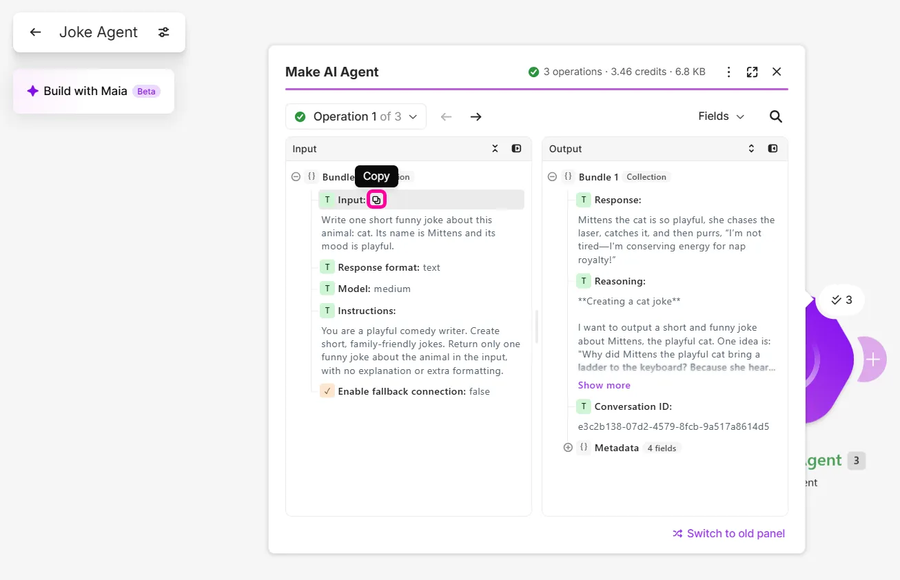Click the search magnifier icon
Viewport: 900px width, 580px height.
click(776, 116)
